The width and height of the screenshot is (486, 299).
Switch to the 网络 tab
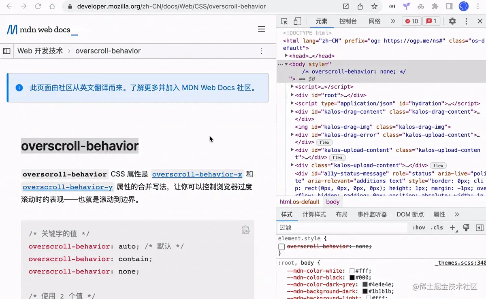(x=375, y=21)
